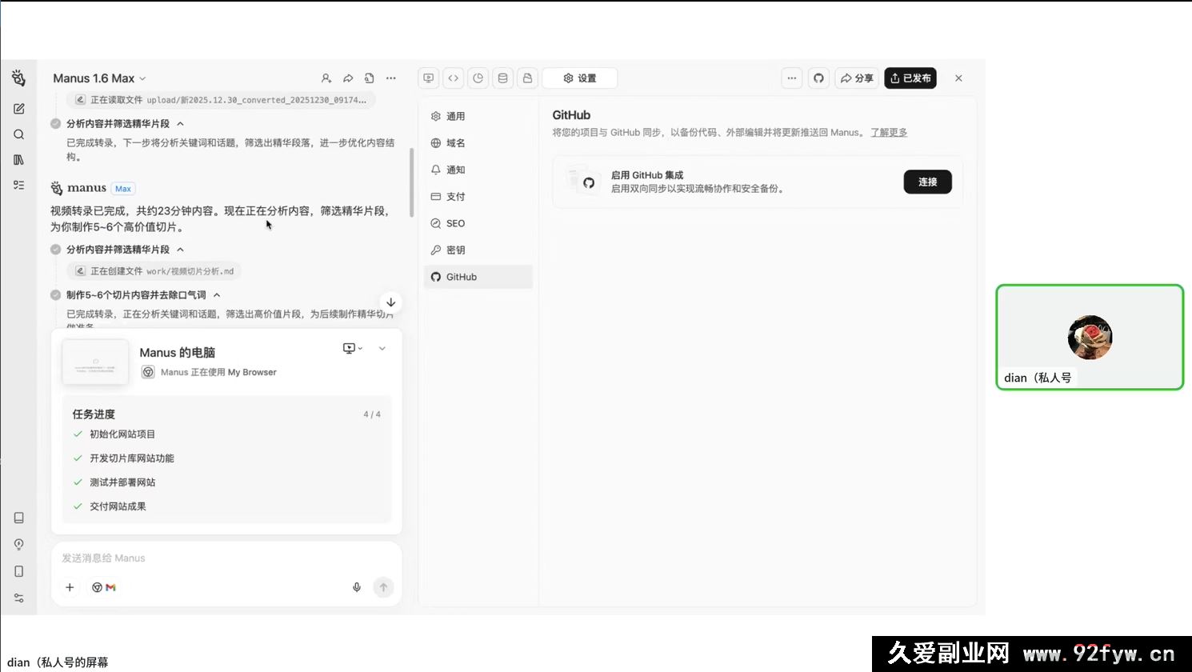Image resolution: width=1192 pixels, height=672 pixels.
Task: Switch to the SEO settings tab
Action: 456,223
